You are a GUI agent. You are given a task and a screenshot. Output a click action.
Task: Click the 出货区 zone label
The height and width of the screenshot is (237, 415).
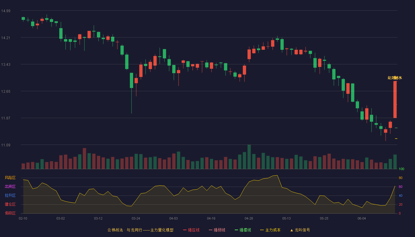click(x=10, y=187)
